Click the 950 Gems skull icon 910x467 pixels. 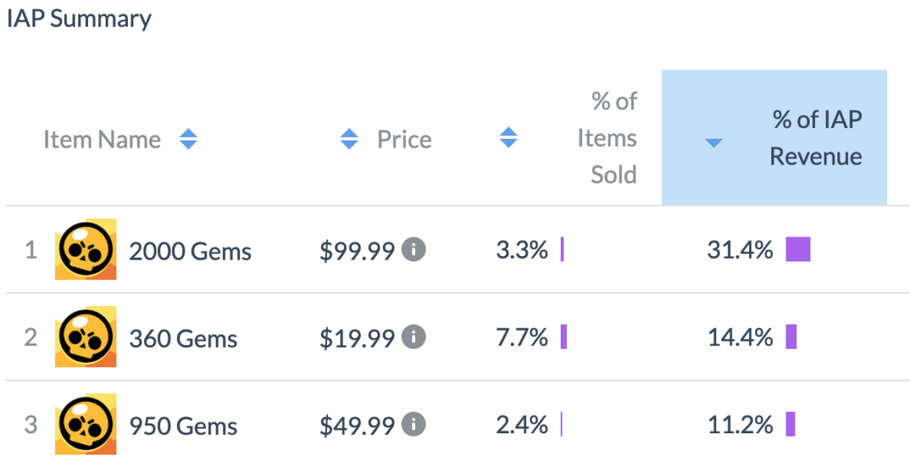coord(86,424)
